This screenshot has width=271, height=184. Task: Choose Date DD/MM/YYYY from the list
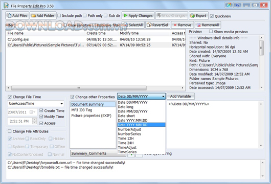141,102
